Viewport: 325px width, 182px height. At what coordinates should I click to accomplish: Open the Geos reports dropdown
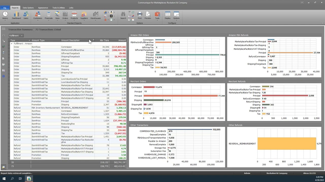[57, 15]
